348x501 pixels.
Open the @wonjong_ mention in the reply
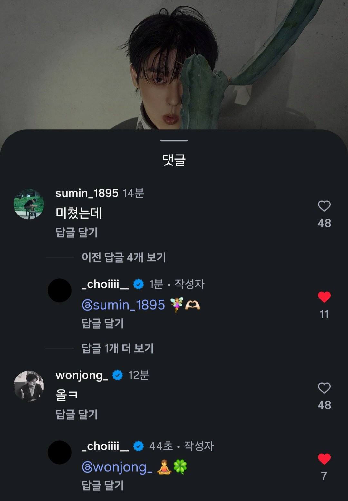(117, 467)
